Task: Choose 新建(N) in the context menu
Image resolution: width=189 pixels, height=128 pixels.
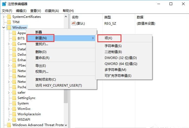Action: point(61,38)
